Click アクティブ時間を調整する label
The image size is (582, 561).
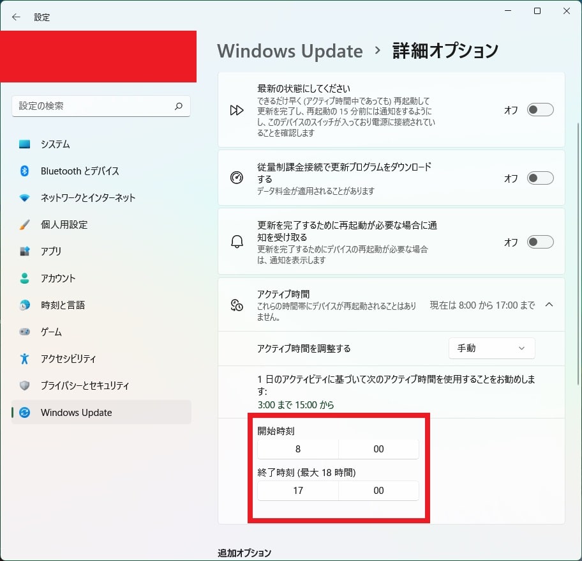point(304,348)
